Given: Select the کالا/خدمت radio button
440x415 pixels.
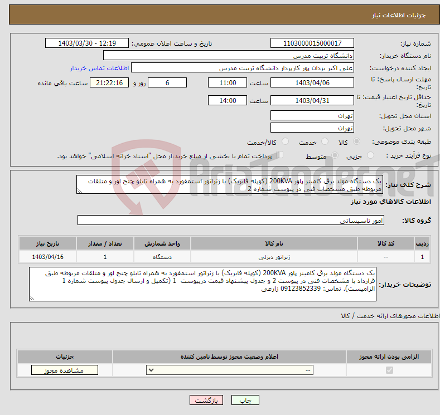Looking at the screenshot, I should coord(285,141).
